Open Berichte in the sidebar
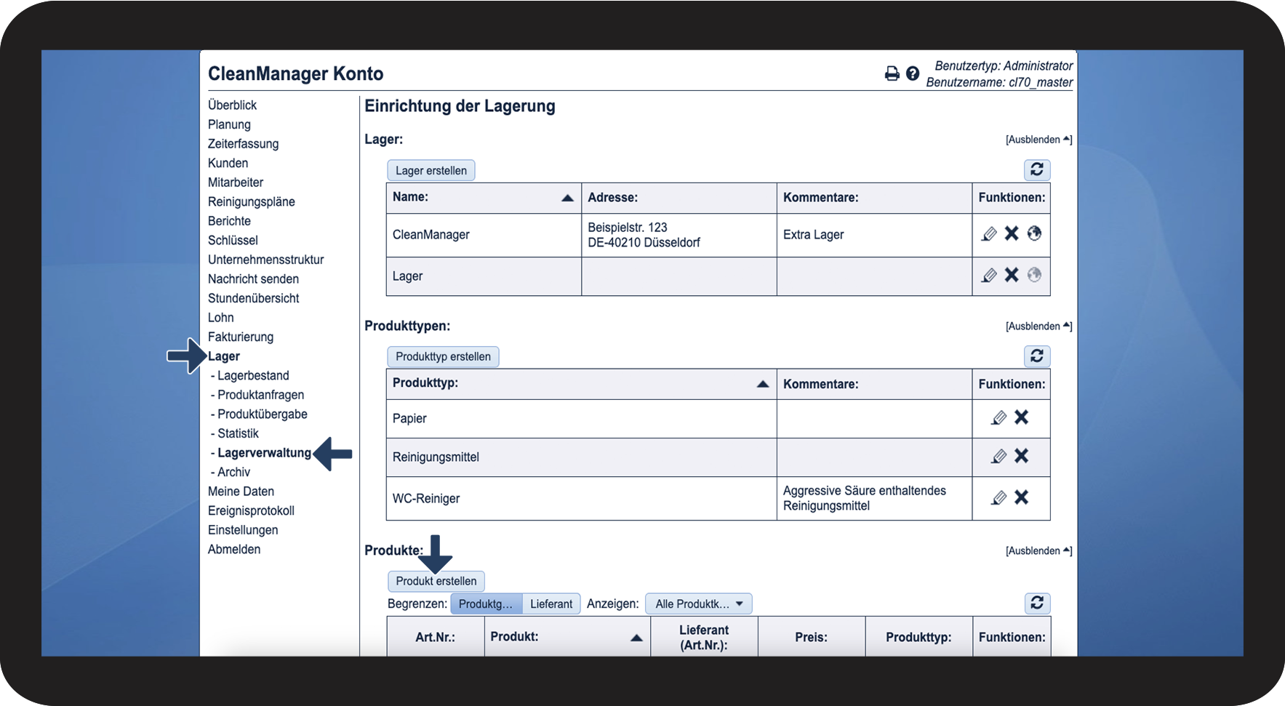 (229, 220)
